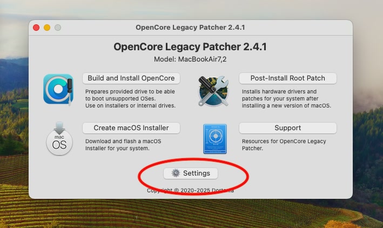Click the window title bar text

tap(190, 28)
